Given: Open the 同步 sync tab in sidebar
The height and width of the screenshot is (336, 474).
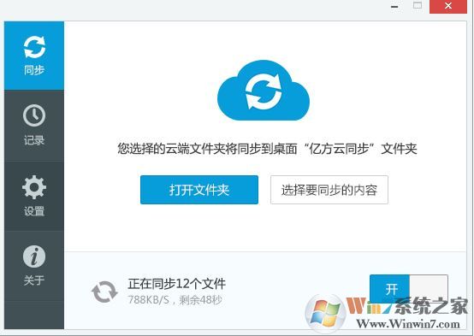Looking at the screenshot, I should (x=34, y=56).
